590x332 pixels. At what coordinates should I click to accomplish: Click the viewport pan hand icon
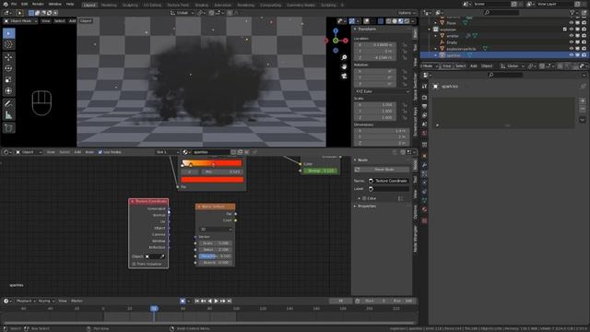[x=344, y=66]
